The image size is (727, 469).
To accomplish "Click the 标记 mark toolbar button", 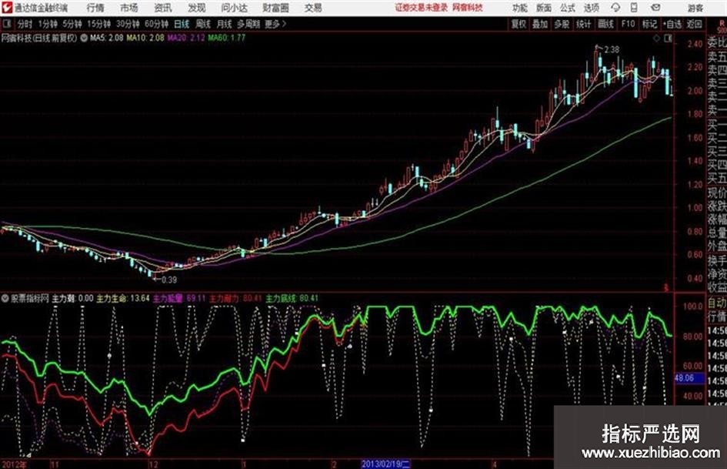I will point(649,24).
